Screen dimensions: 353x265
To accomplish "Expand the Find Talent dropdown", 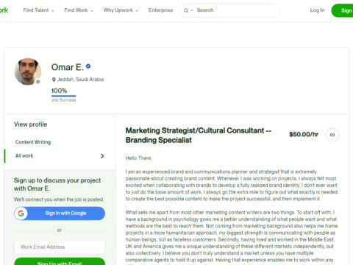I will coord(38,10).
